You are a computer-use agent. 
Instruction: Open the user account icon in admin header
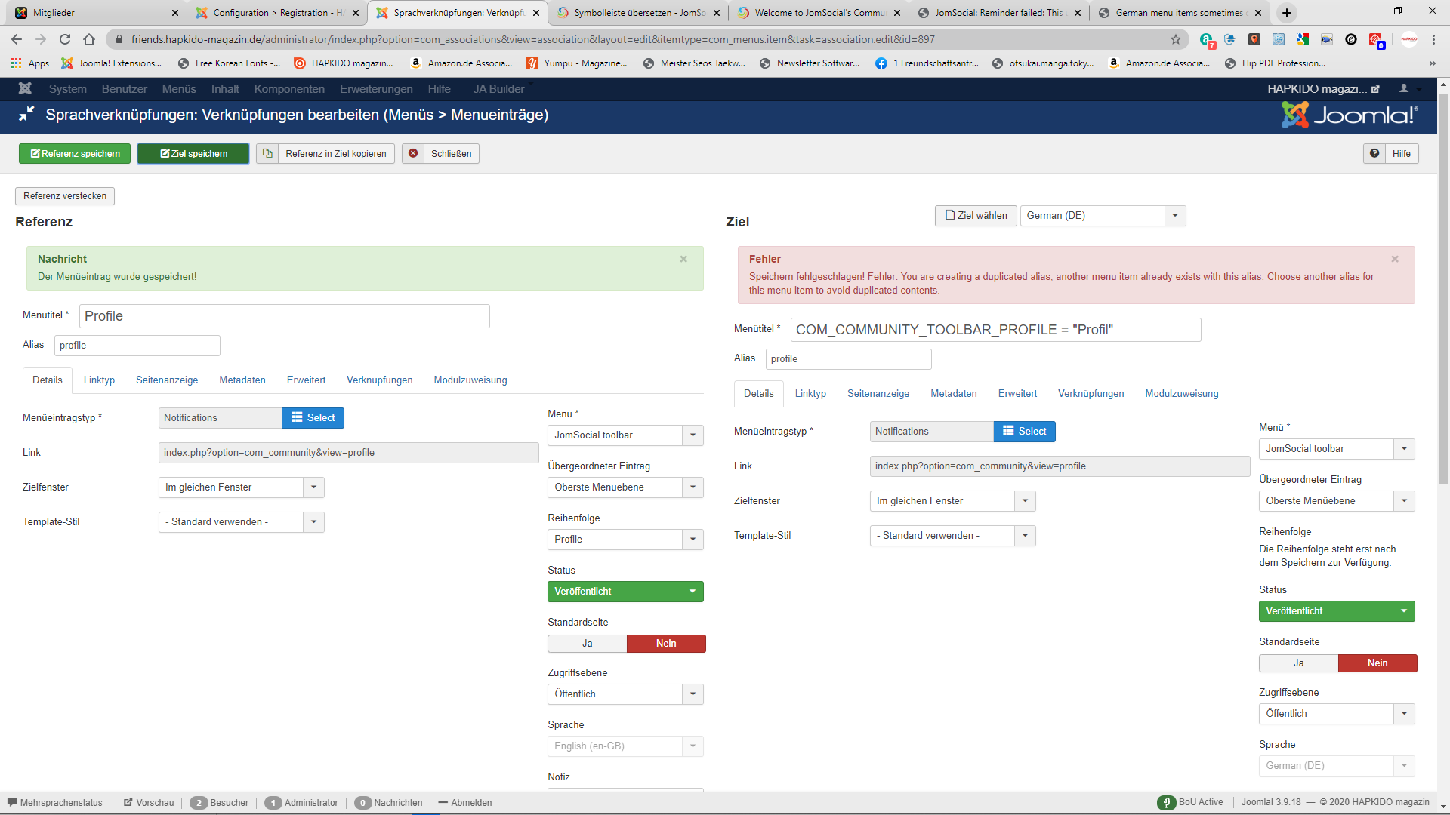point(1404,89)
